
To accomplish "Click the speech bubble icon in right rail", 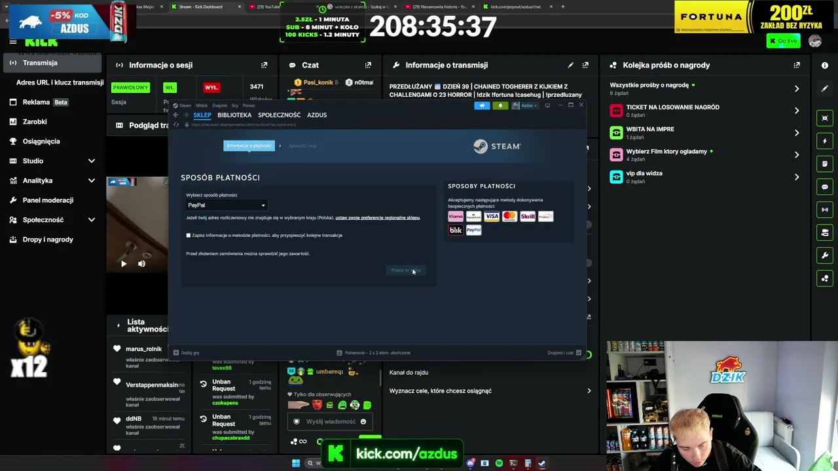I will tap(825, 186).
